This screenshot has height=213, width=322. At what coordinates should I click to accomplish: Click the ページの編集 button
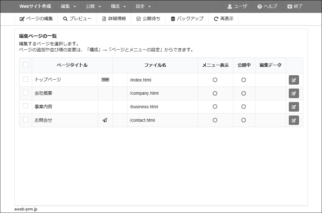[36, 19]
